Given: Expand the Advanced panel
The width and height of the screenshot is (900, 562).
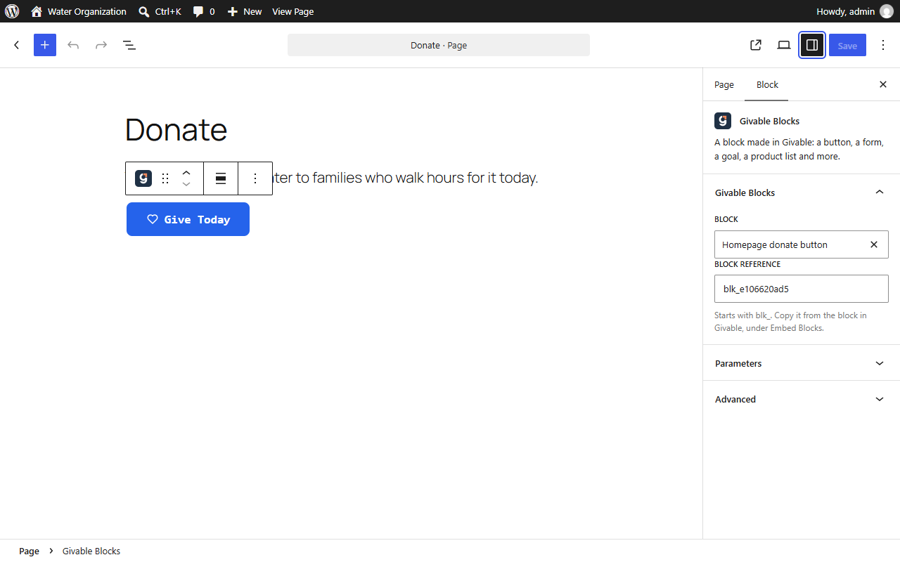Looking at the screenshot, I should coord(802,399).
